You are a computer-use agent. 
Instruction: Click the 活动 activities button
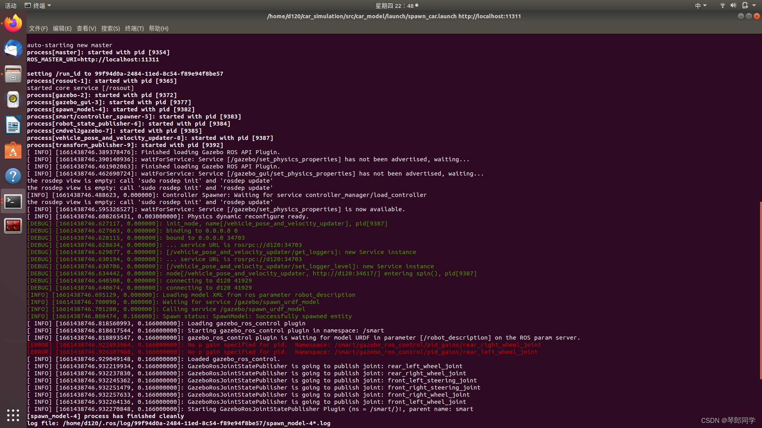pyautogui.click(x=11, y=6)
